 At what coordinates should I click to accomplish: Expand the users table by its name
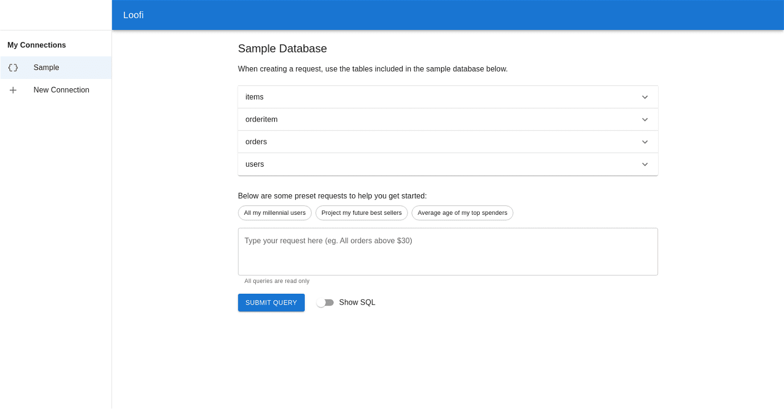tap(254, 165)
